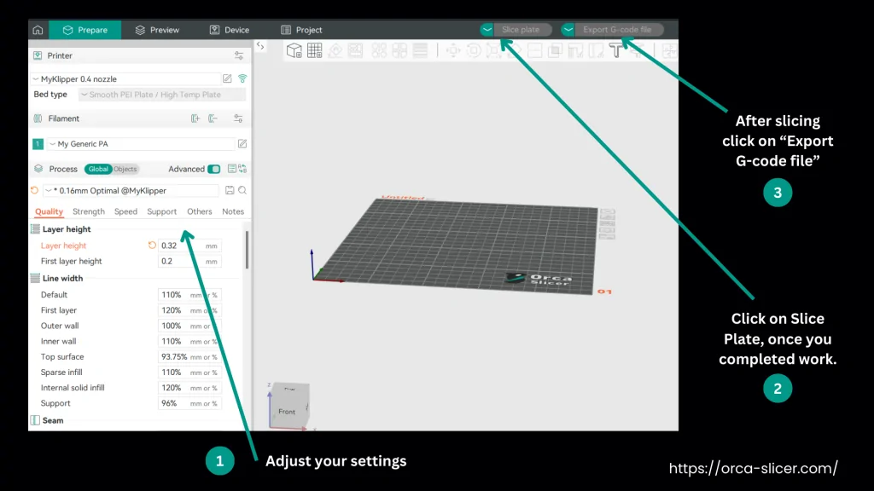Reset Layer height value with the orange arrow

pos(152,245)
